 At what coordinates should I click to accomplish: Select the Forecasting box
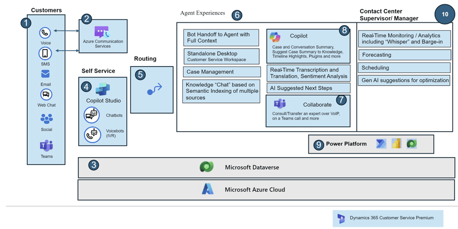point(405,55)
